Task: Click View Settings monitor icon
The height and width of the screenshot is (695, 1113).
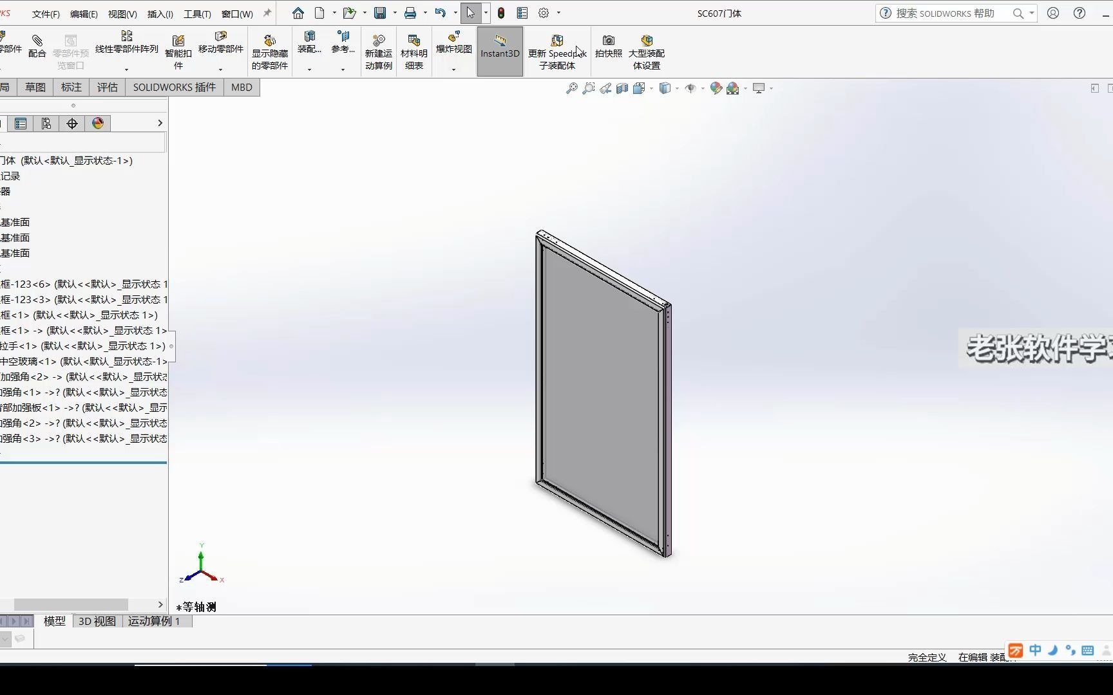Action: (759, 88)
